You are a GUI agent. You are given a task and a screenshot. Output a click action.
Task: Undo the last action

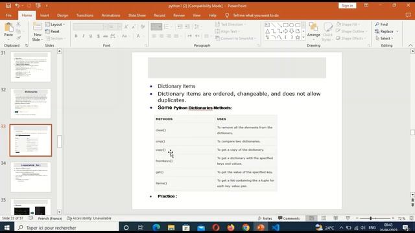coord(18,6)
